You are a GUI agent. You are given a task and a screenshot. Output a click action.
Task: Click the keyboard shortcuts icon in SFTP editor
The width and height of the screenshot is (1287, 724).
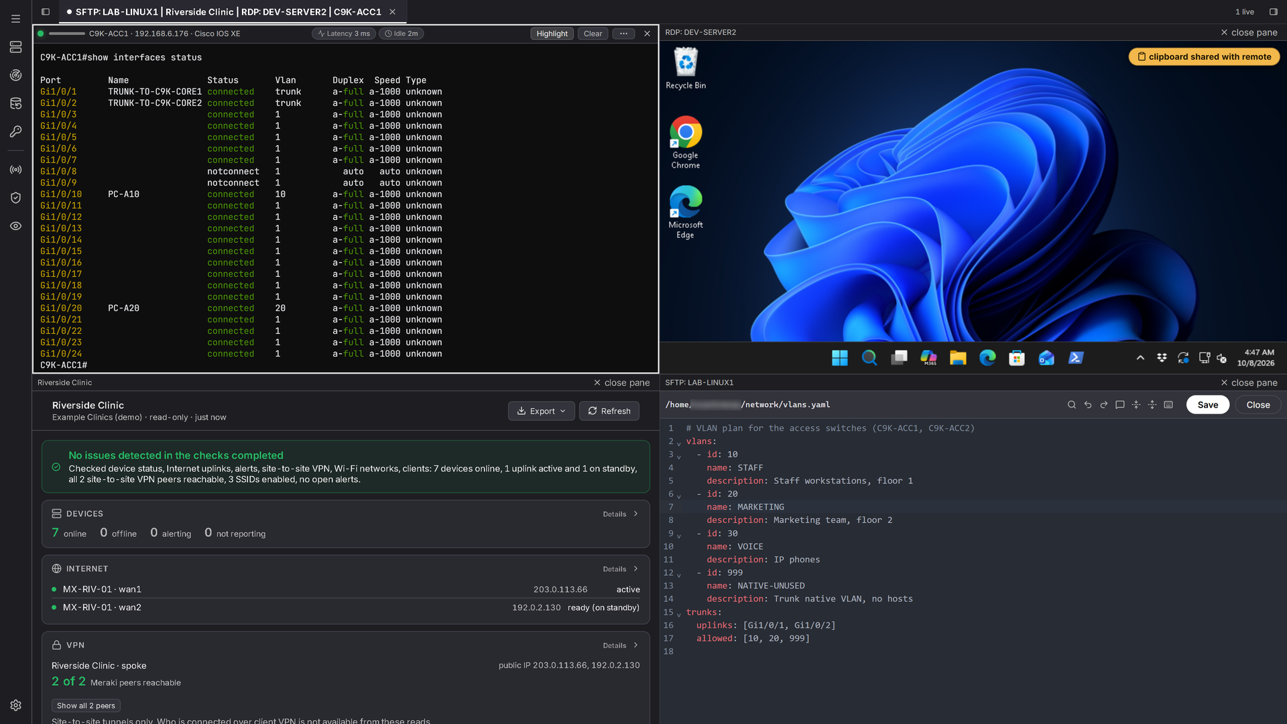1168,405
